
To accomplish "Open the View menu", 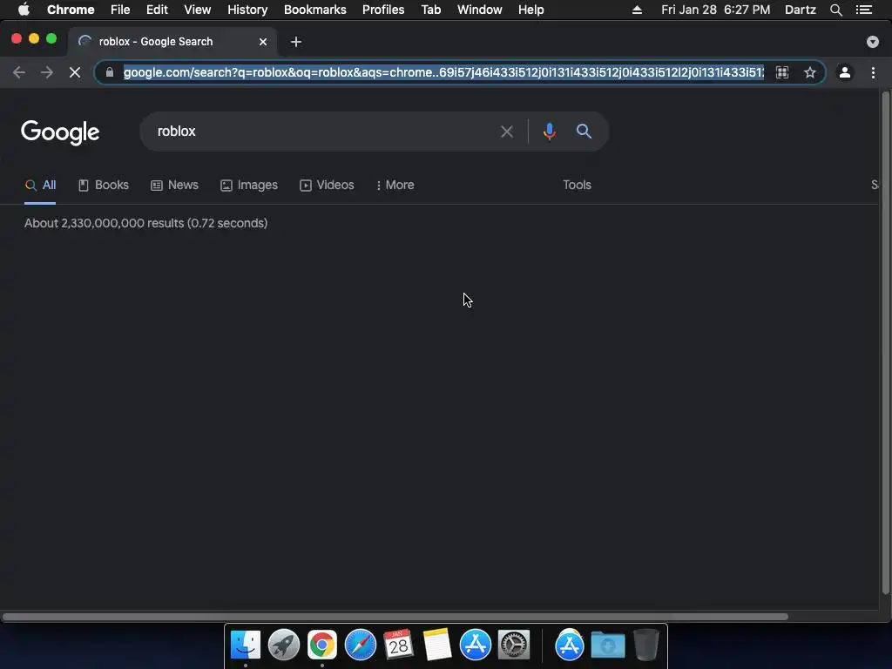I will click(x=198, y=10).
